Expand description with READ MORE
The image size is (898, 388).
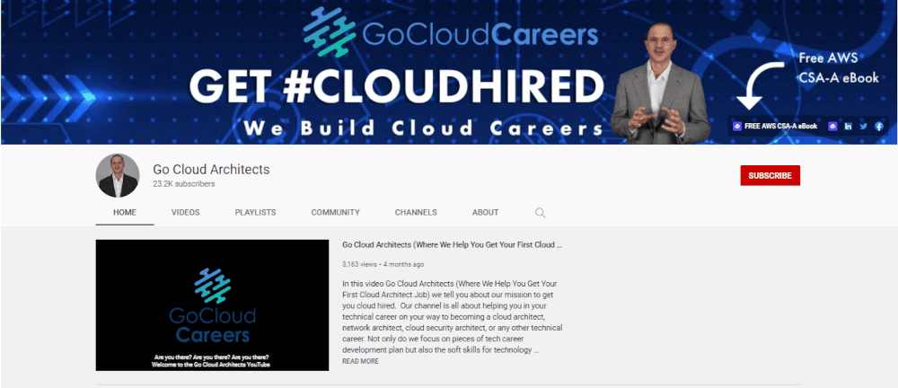click(x=360, y=361)
